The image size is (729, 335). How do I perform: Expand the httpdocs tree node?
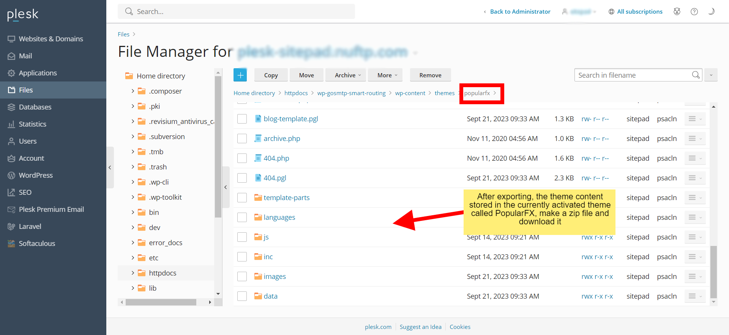click(x=133, y=273)
